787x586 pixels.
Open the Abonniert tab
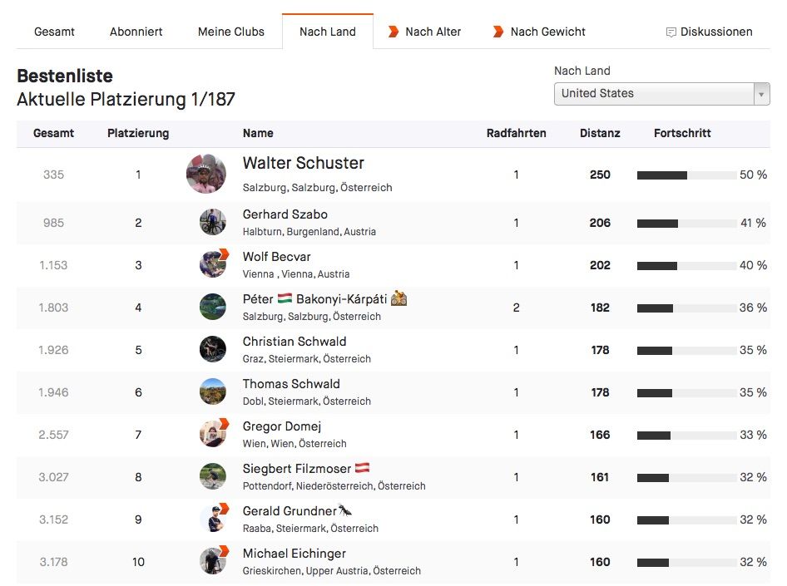pos(136,32)
